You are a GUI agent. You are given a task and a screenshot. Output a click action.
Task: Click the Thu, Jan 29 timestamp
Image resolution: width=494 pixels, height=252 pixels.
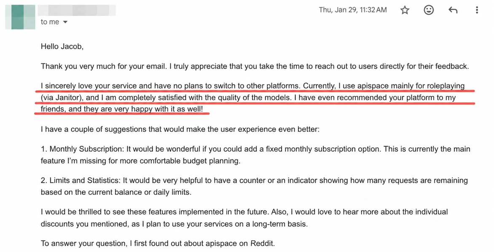tap(352, 10)
